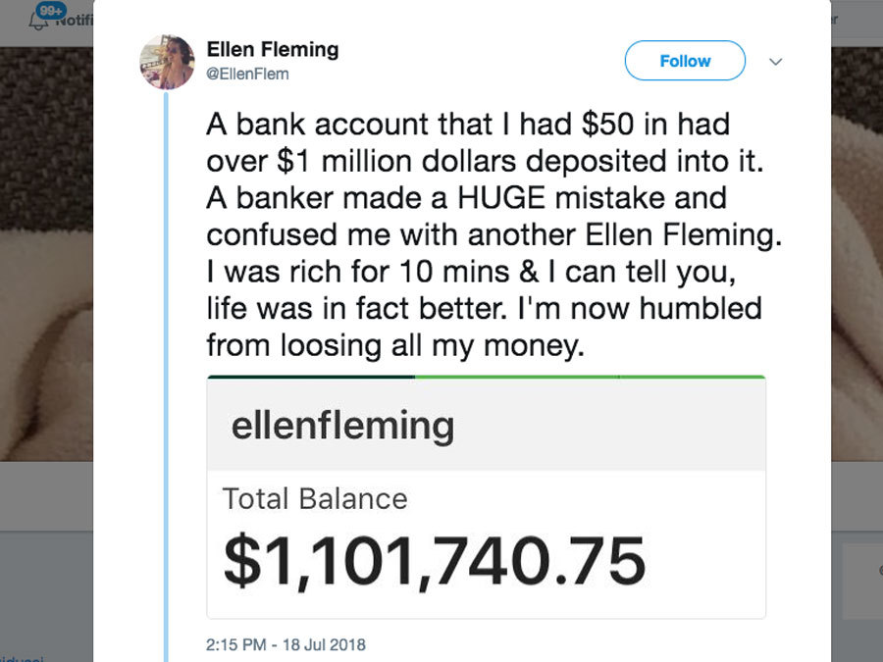883x662 pixels.
Task: Click the 2:15 PM - 18 Jul 2018 timestamp
Action: (284, 645)
